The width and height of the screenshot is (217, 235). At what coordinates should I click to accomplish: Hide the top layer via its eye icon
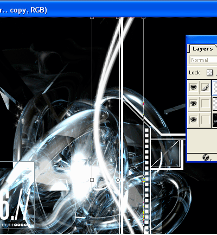tap(193, 87)
